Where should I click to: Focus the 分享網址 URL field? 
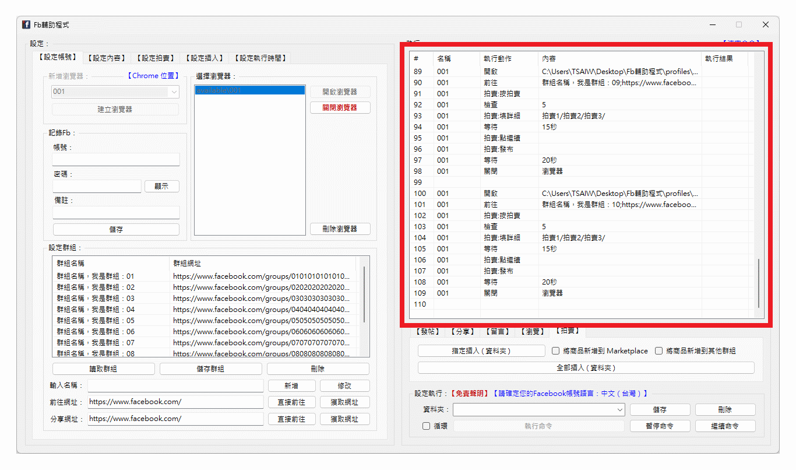[x=175, y=419]
